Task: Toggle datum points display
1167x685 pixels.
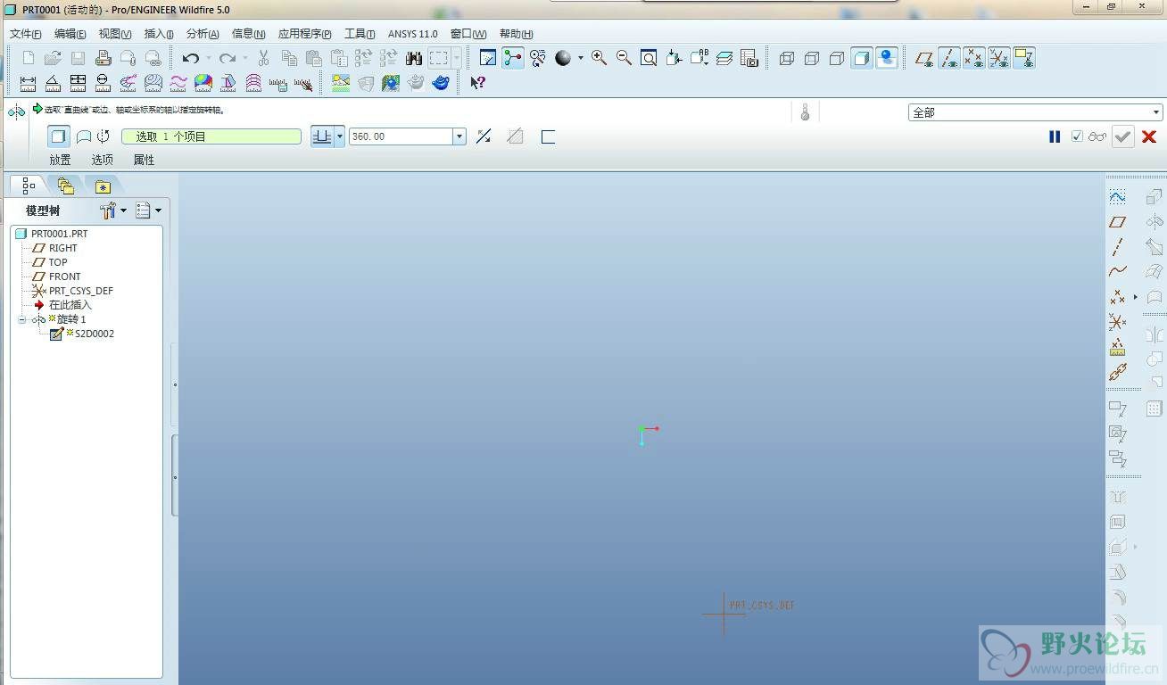Action: (974, 59)
